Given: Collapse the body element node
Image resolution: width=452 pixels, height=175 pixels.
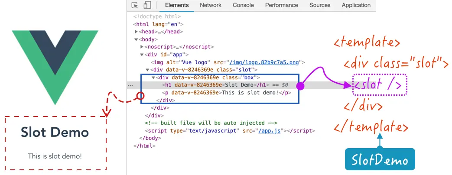Looking at the screenshot, I should pos(137,39).
